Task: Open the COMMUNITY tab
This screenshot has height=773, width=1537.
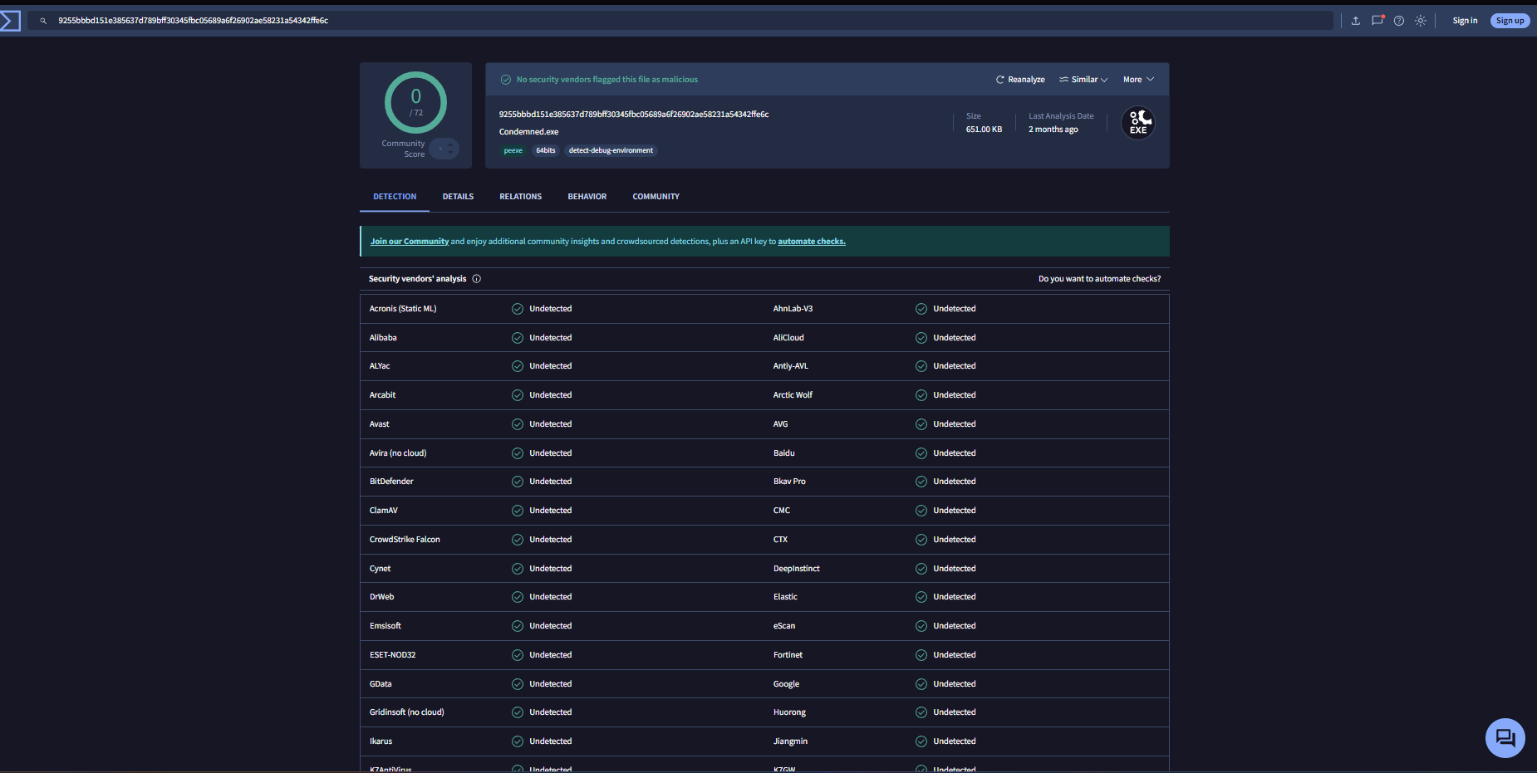Action: [656, 197]
